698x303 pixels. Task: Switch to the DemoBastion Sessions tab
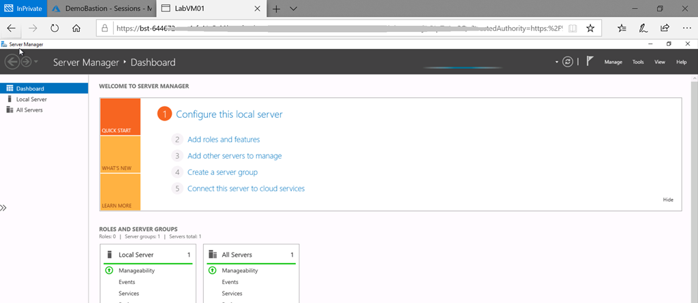pos(102,8)
